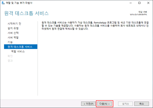Click the 다음(N) > button
The image size is (153, 108).
(x=104, y=104)
